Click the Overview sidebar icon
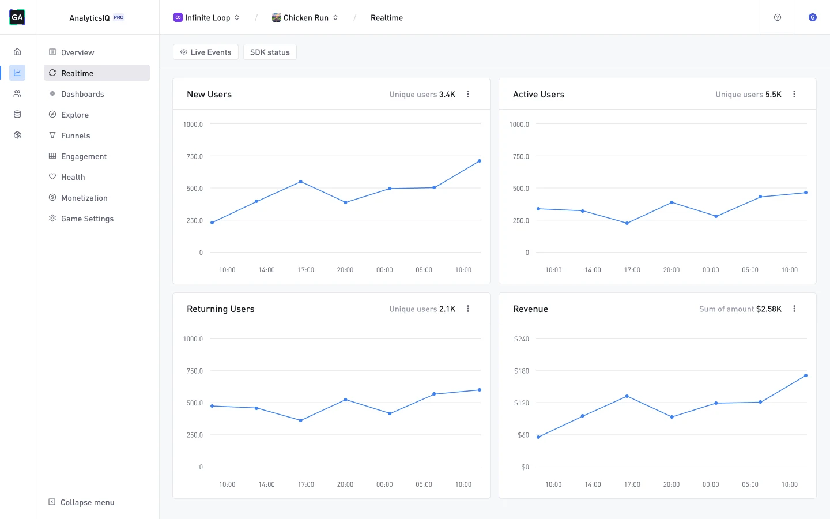This screenshot has width=830, height=519. [x=52, y=52]
